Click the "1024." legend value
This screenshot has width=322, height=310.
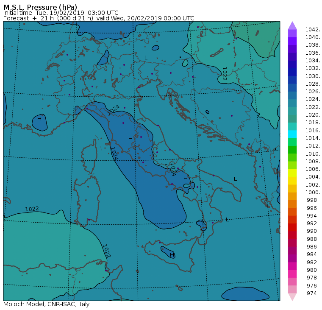313,99
